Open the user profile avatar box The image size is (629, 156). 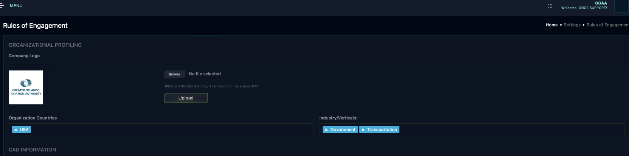(621, 6)
